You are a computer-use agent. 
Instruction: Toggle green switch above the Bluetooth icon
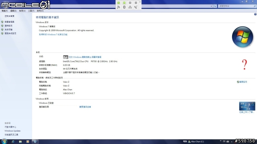(124, 3)
